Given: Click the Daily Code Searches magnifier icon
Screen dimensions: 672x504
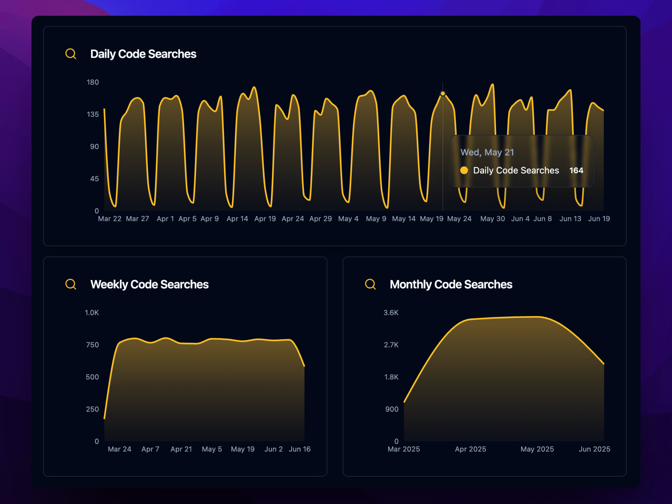Looking at the screenshot, I should (71, 54).
